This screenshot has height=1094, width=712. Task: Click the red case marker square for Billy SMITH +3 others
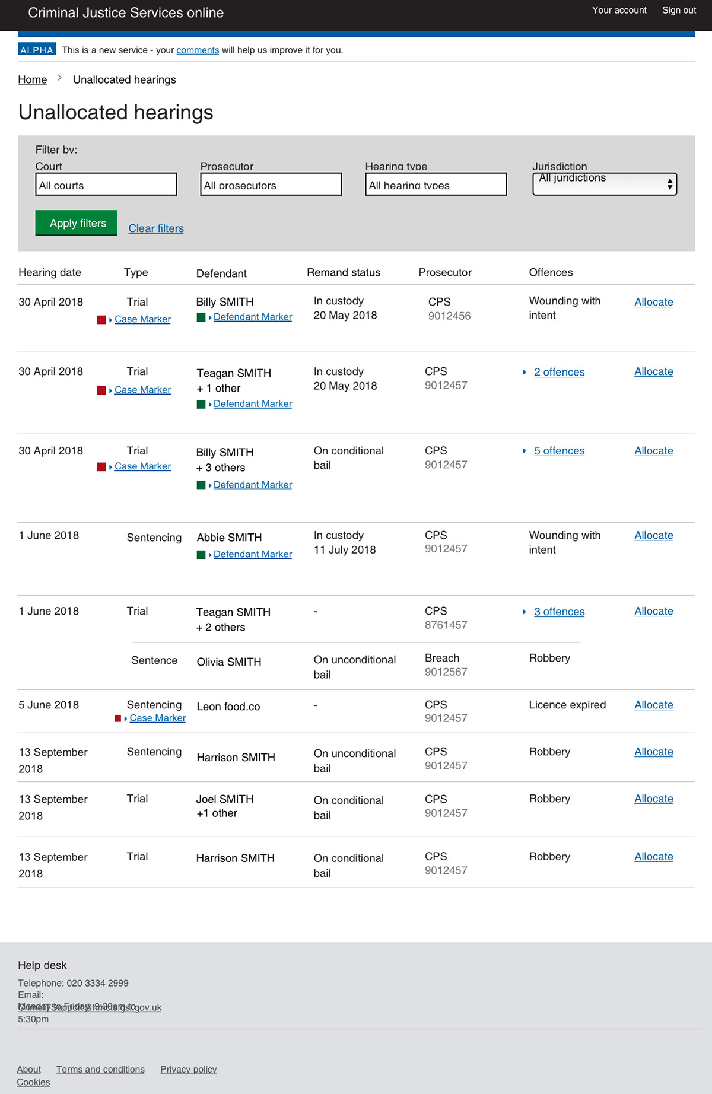[101, 467]
